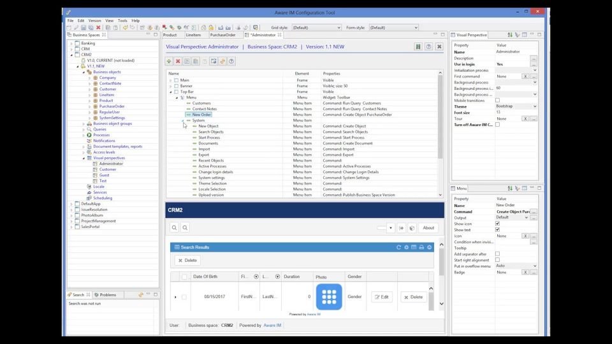Tick the checkbox beside the Banner frame
Viewport: 612px width, 344px height.
click(x=177, y=86)
